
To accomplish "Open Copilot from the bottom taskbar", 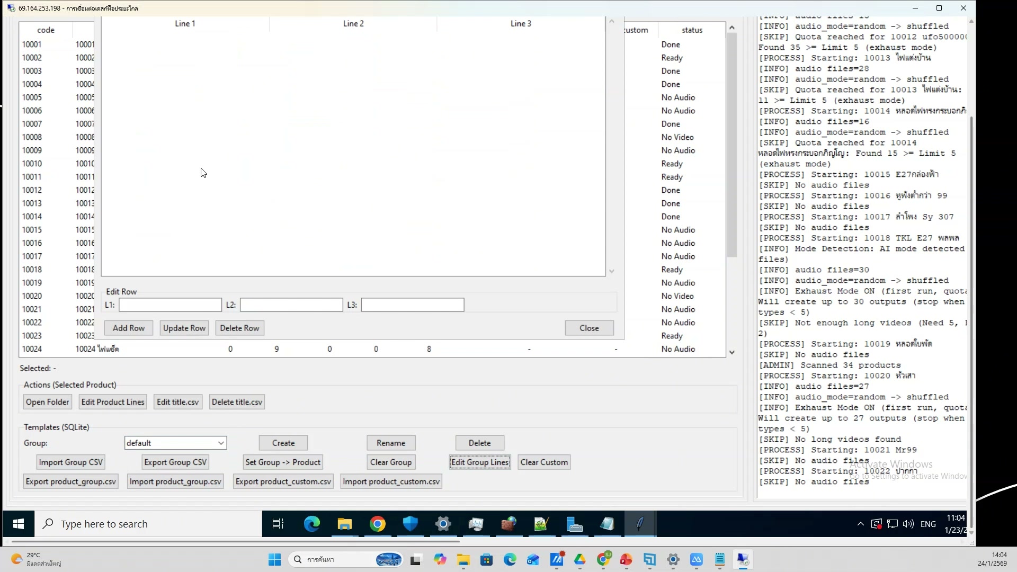I will [x=441, y=559].
